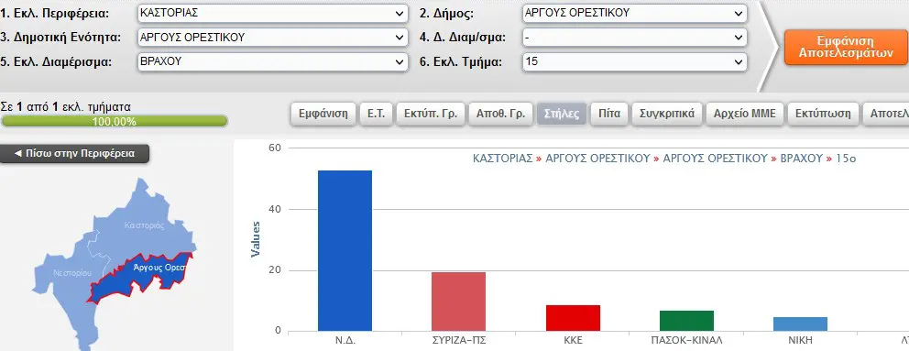
Task: Open the Εκλ. Περιφέρεια dropdown showing ΚΑΣΤΟΡΙΑΣ
Action: tap(273, 14)
